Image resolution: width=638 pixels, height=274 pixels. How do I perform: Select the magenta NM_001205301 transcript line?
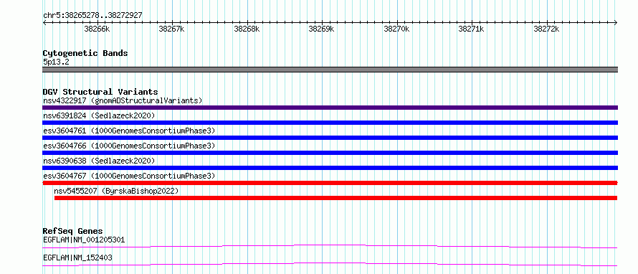[x=330, y=246]
